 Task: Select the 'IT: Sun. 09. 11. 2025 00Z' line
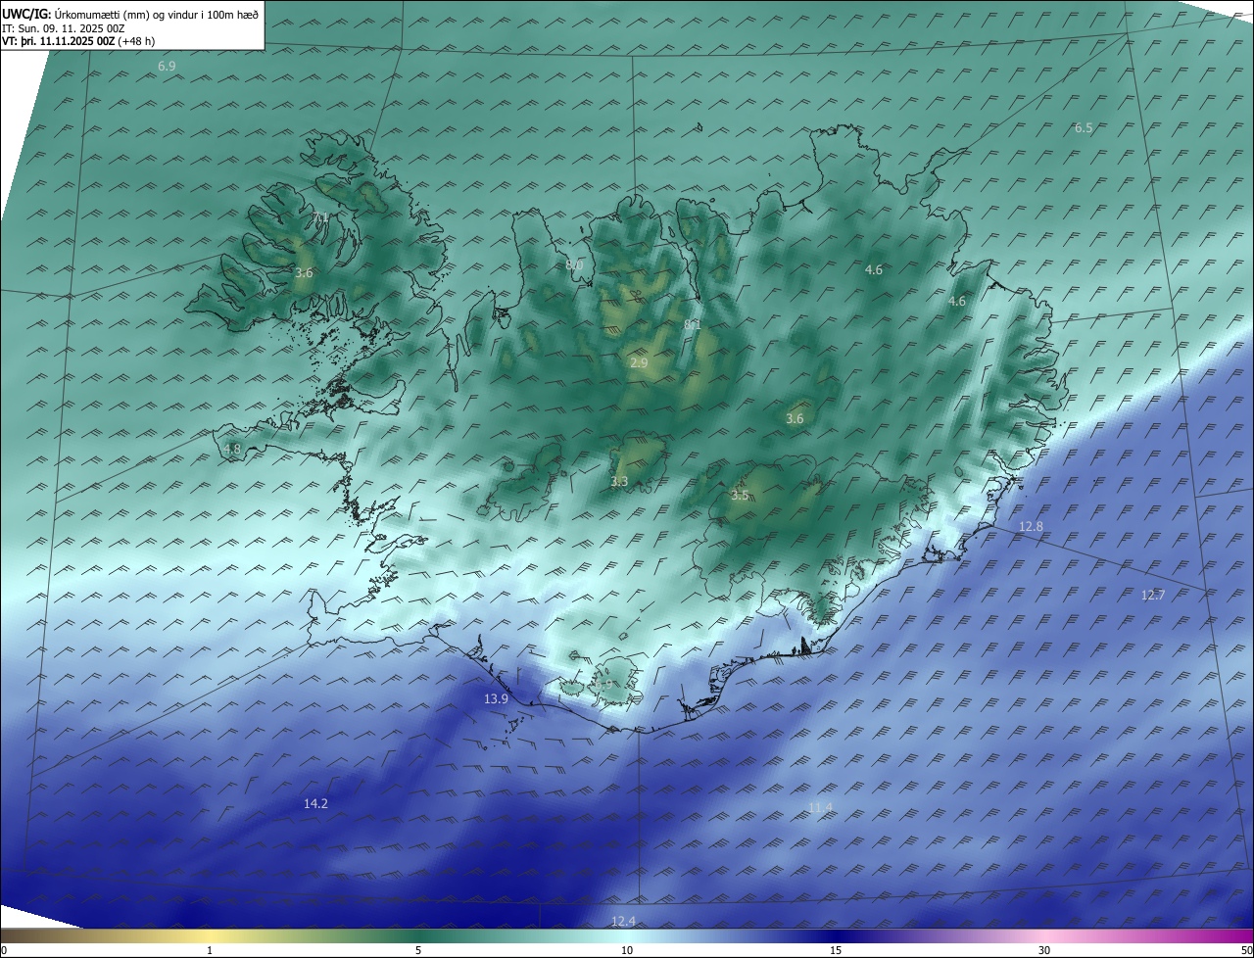[63, 28]
